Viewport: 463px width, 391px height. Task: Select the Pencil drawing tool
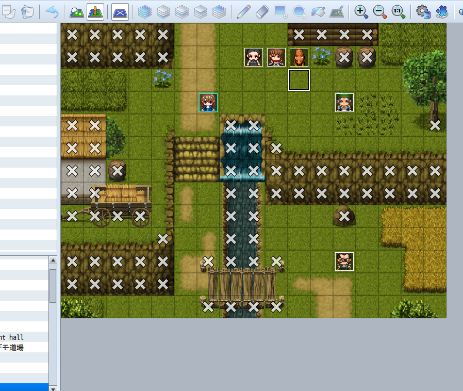click(243, 12)
